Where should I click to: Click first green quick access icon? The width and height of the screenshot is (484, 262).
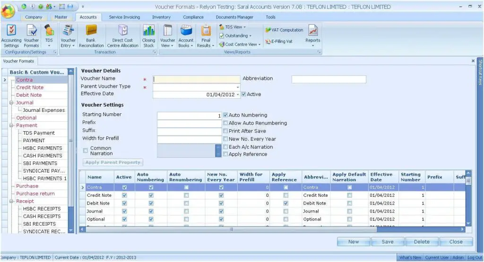[x=24, y=7]
